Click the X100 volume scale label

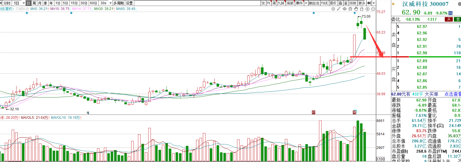pos(380,159)
